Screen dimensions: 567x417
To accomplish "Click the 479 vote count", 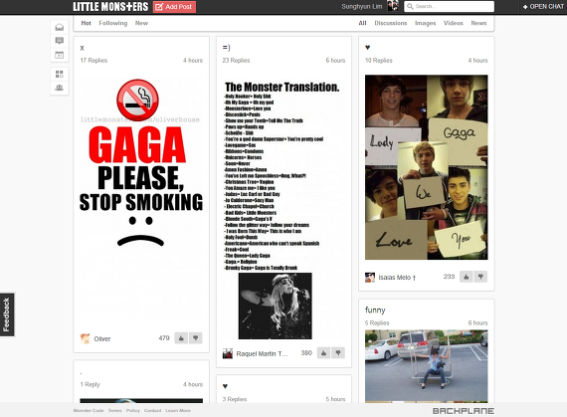I will [x=164, y=338].
